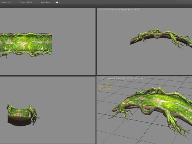Click the center intersection of viewport dividers
The width and height of the screenshot is (192, 144).
pos(96,76)
